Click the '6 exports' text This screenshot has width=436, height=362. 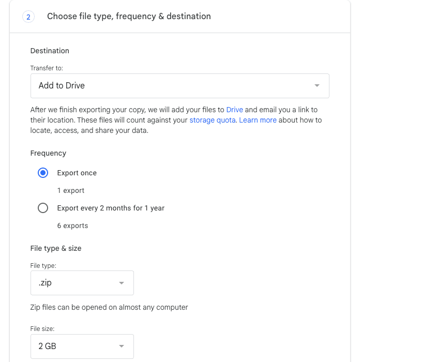pos(72,225)
